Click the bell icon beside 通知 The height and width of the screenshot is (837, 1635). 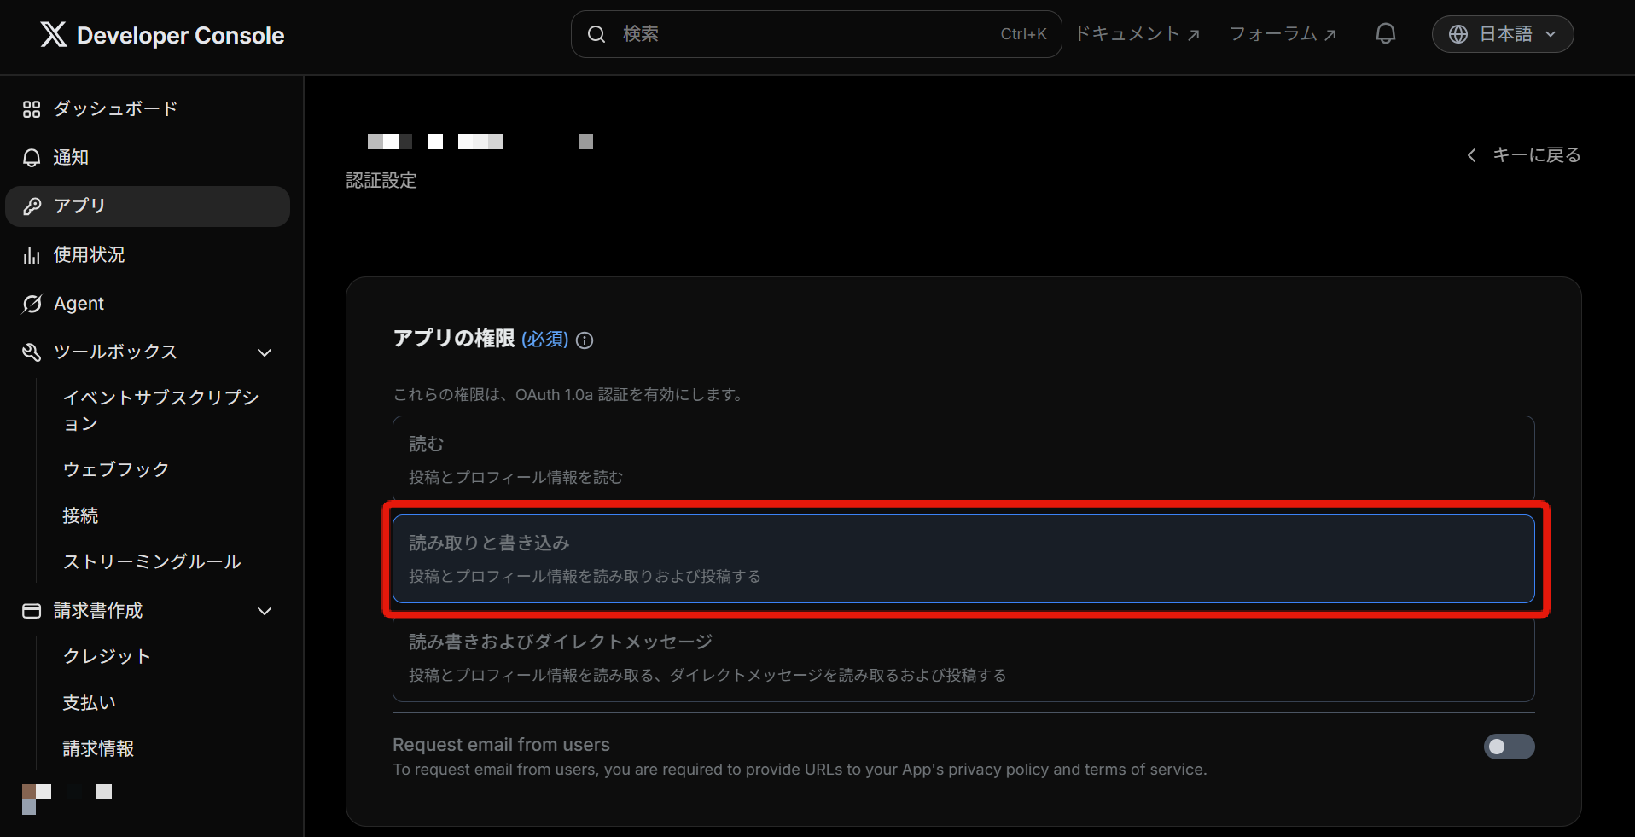[x=32, y=158]
